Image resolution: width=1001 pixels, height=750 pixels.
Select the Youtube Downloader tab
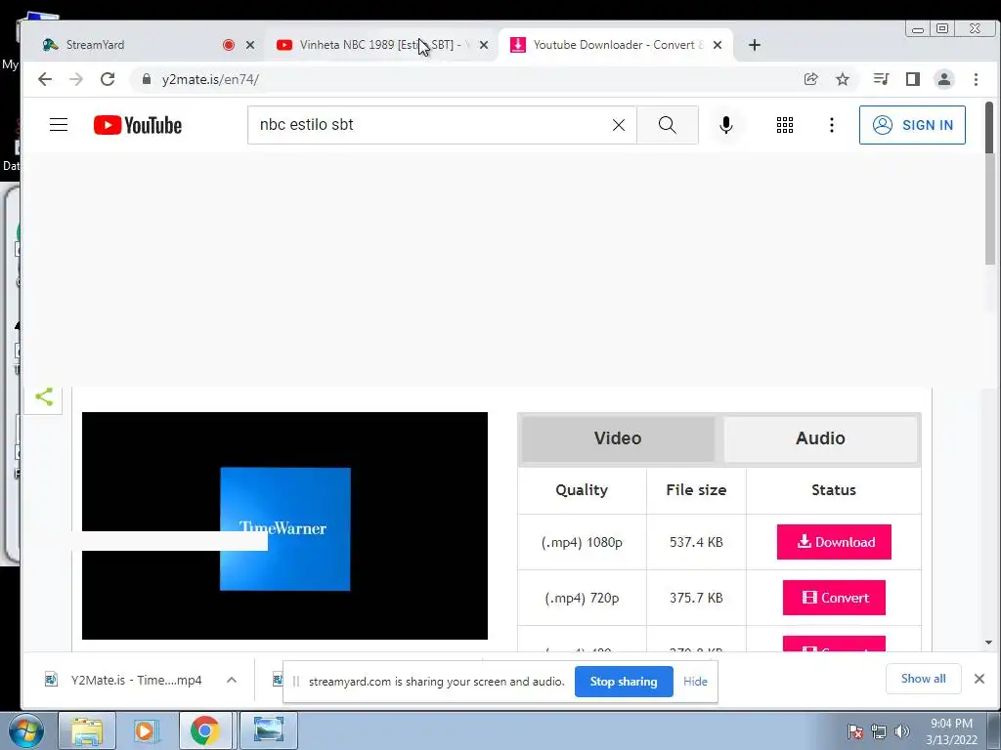click(x=614, y=45)
